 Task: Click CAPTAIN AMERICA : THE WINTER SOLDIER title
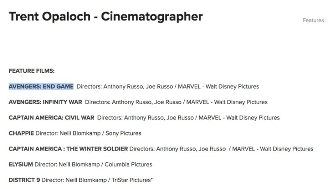tap(68, 149)
